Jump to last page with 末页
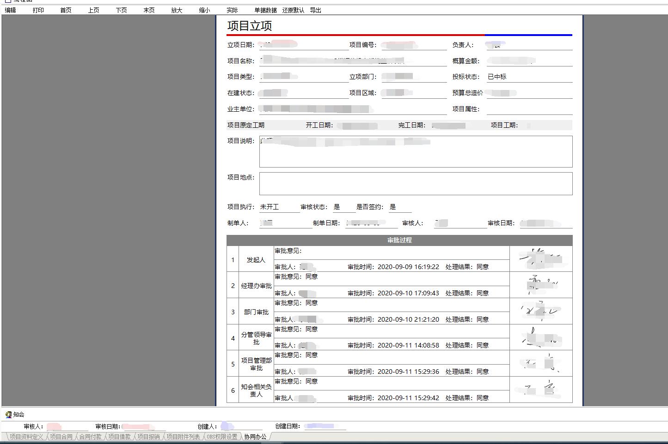 [149, 10]
